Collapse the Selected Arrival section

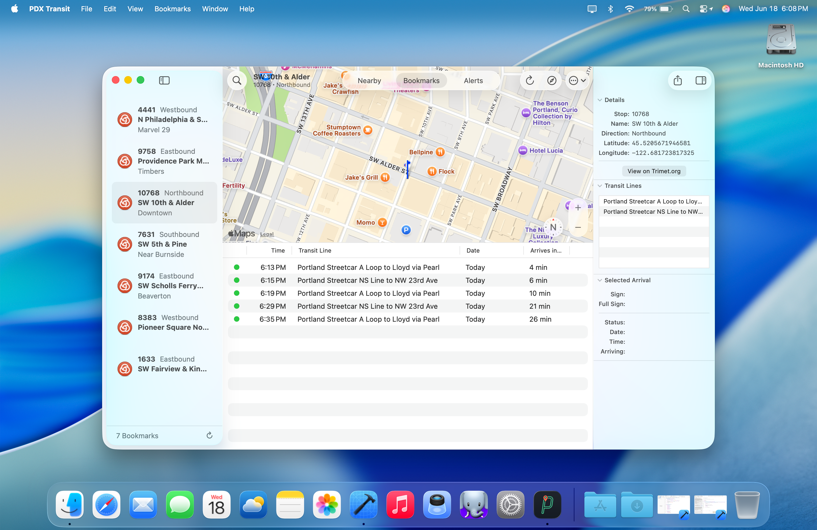coord(600,280)
